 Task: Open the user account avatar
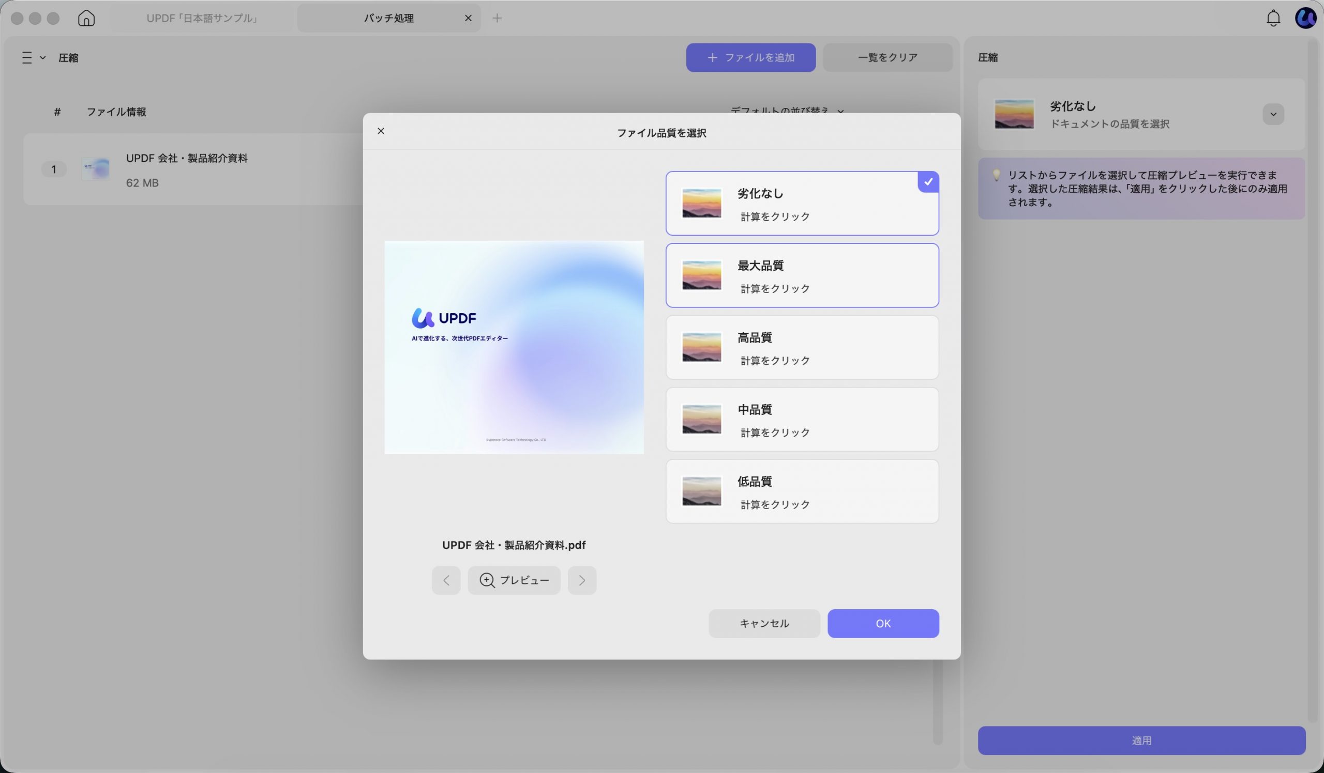pos(1305,18)
